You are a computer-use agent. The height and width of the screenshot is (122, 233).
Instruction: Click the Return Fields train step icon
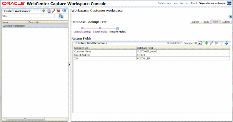118,28
